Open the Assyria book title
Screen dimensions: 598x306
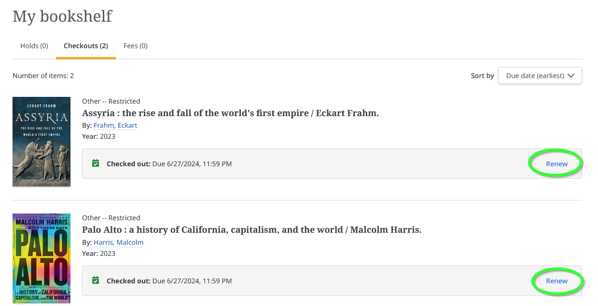pyautogui.click(x=230, y=113)
